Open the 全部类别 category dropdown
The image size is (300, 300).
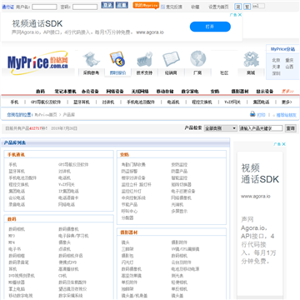pyautogui.click(x=220, y=128)
